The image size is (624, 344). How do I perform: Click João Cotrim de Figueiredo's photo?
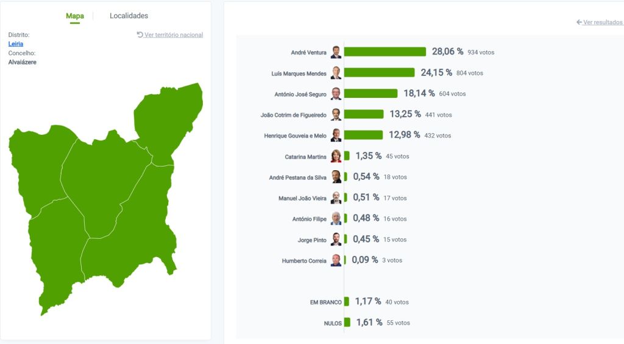[x=336, y=114]
